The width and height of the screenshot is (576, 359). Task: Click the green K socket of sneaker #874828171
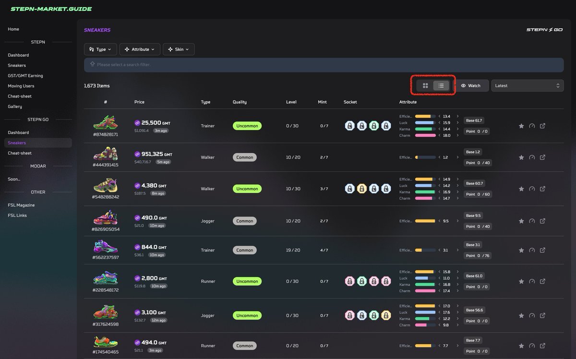374,126
